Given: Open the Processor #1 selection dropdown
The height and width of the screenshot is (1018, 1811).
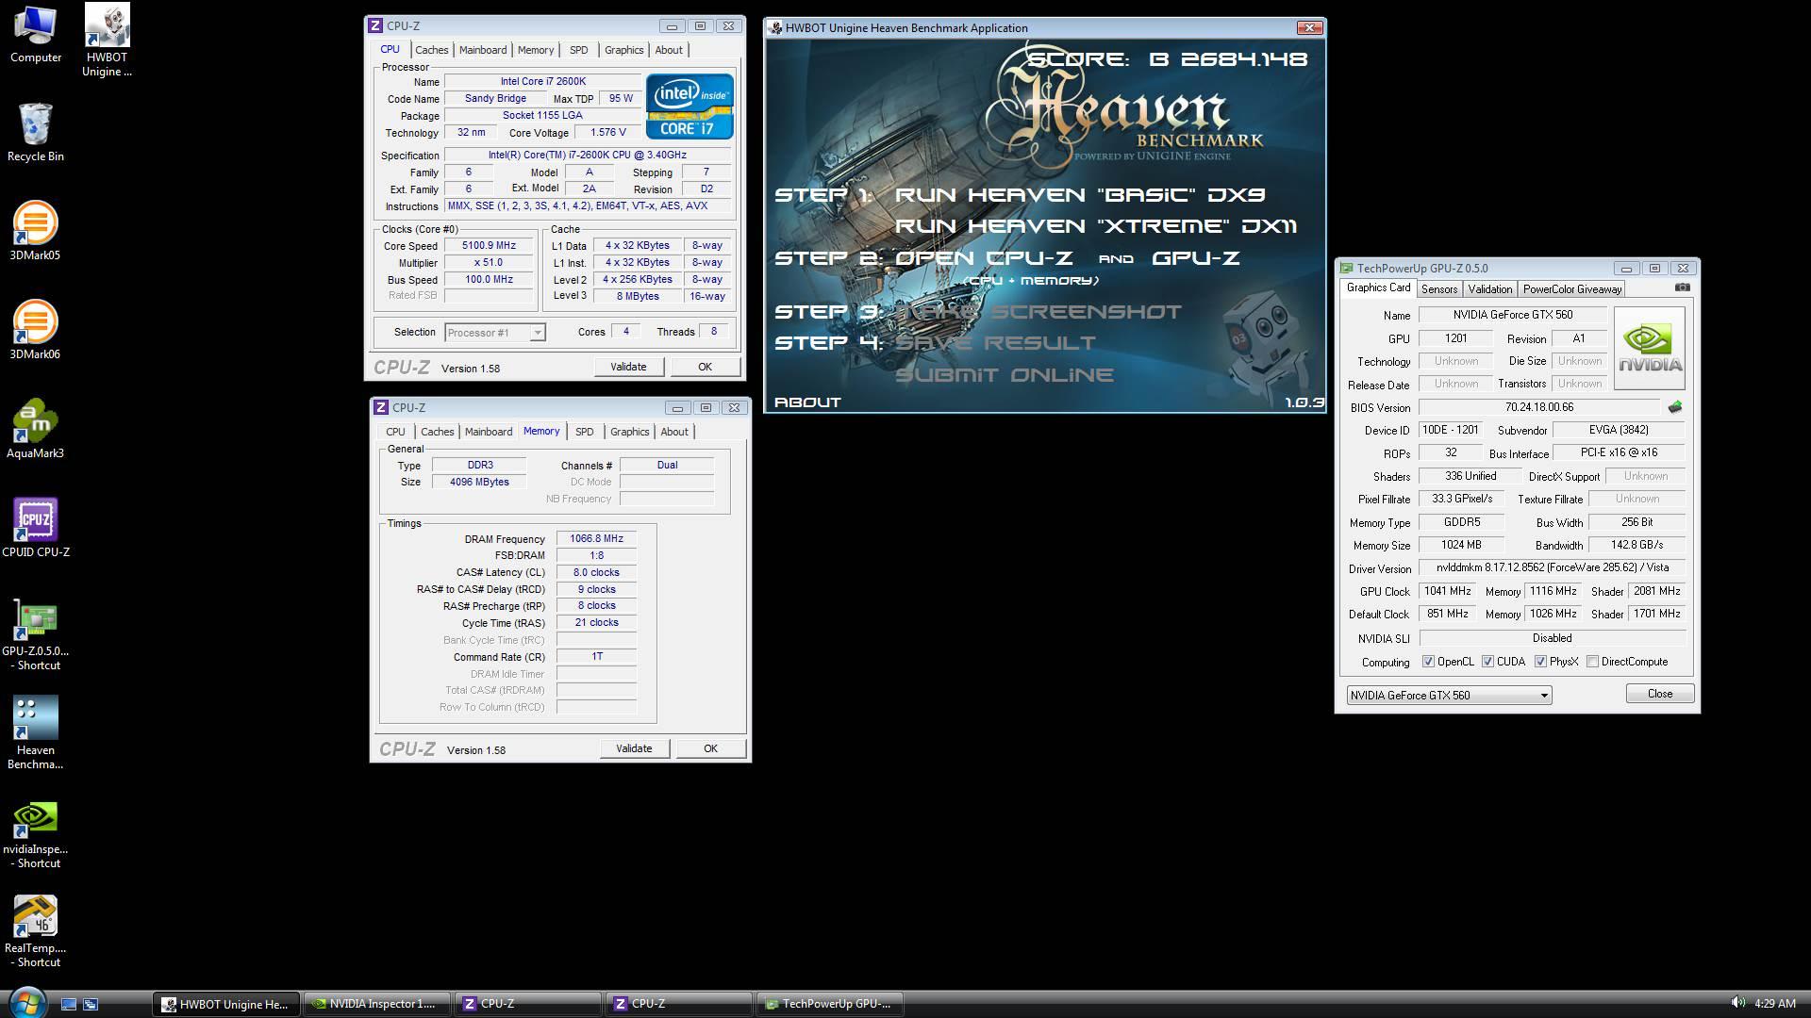Looking at the screenshot, I should pos(495,332).
